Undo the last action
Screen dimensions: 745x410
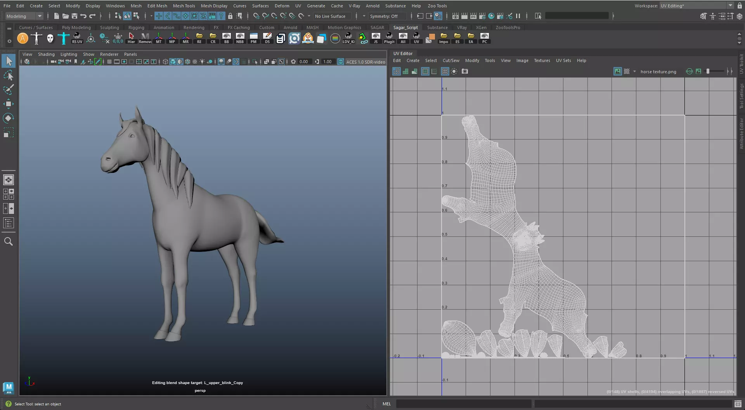pyautogui.click(x=83, y=16)
